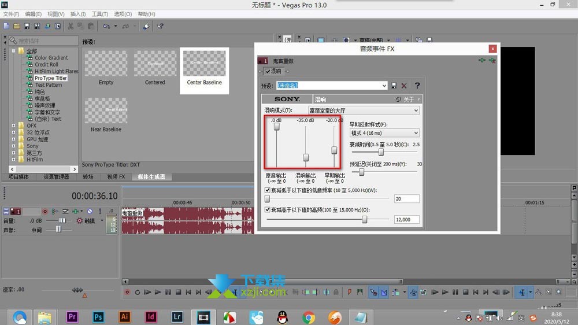
Task: Click the 预延迟 pre-delay slider handle
Action: click(362, 172)
